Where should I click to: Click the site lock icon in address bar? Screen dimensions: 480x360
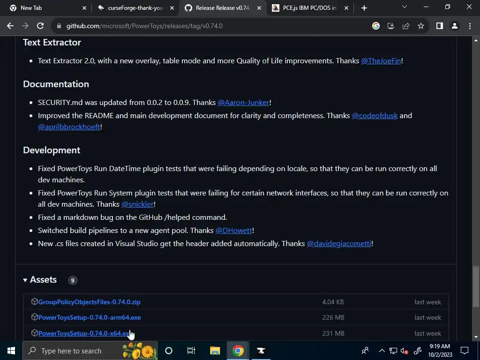(x=59, y=26)
